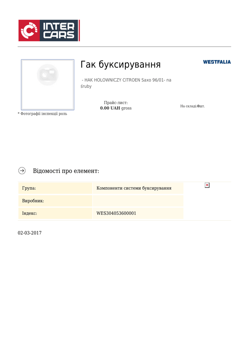Click the Прайс-лист price label
This screenshot has height=353, width=249.
pyautogui.click(x=116, y=103)
